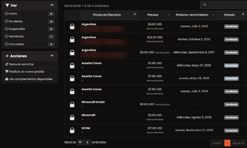Click Terminado badge in Minecraft Gratis row
Viewport: 247px width, 148px height.
pos(231,104)
